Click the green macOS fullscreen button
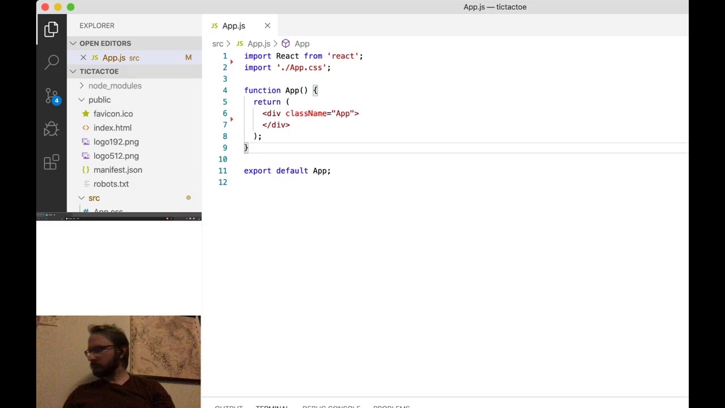Image resolution: width=725 pixels, height=408 pixels. 70,7
